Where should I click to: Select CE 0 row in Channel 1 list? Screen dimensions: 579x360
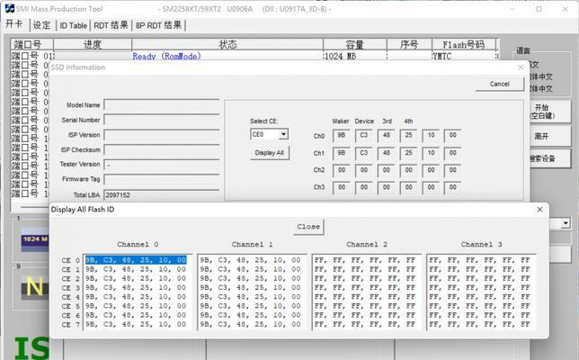coord(250,260)
